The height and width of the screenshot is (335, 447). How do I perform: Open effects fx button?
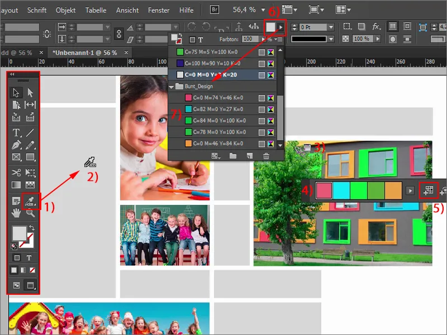click(x=376, y=27)
